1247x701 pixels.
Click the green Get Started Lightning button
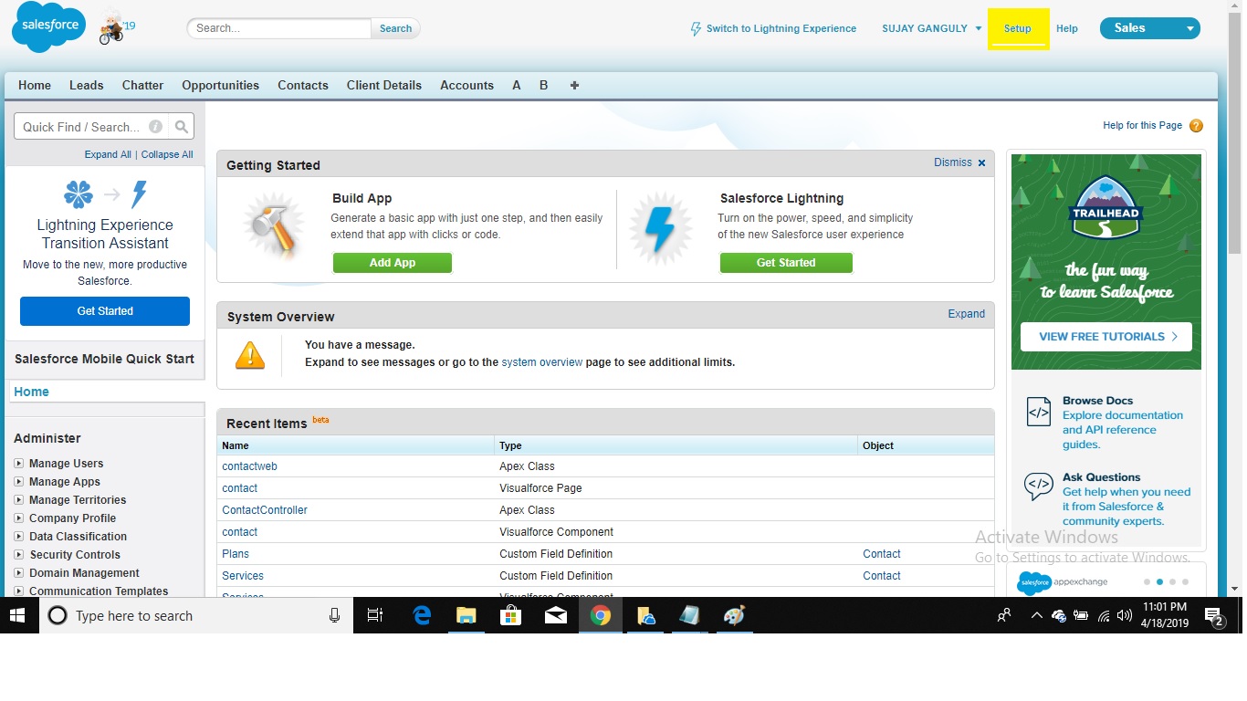786,263
